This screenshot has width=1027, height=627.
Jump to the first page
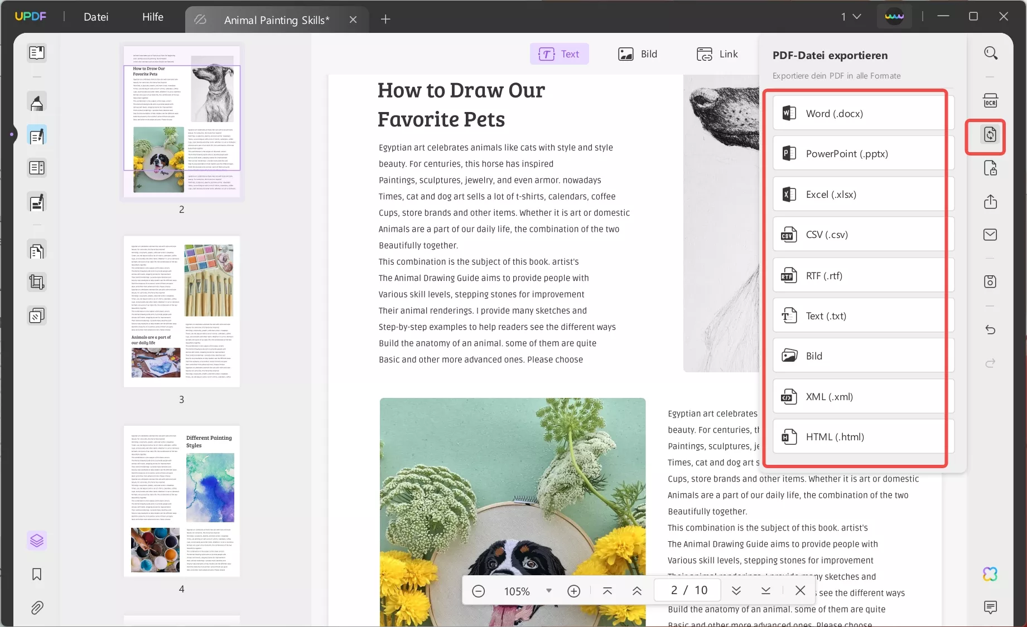[607, 591]
